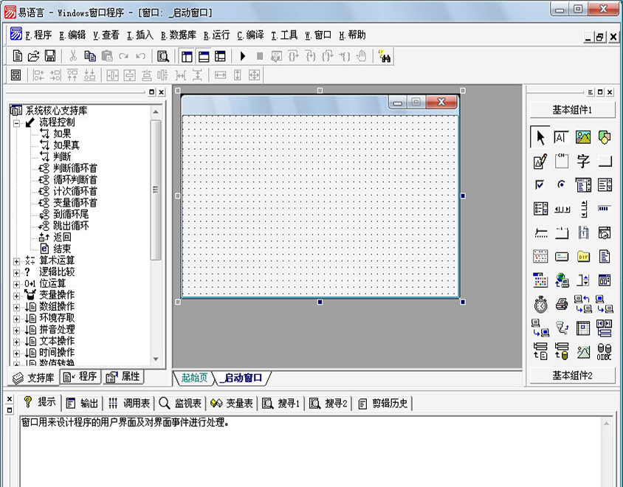The width and height of the screenshot is (623, 487).
Task: Select the ODBC database component icon
Action: (605, 351)
